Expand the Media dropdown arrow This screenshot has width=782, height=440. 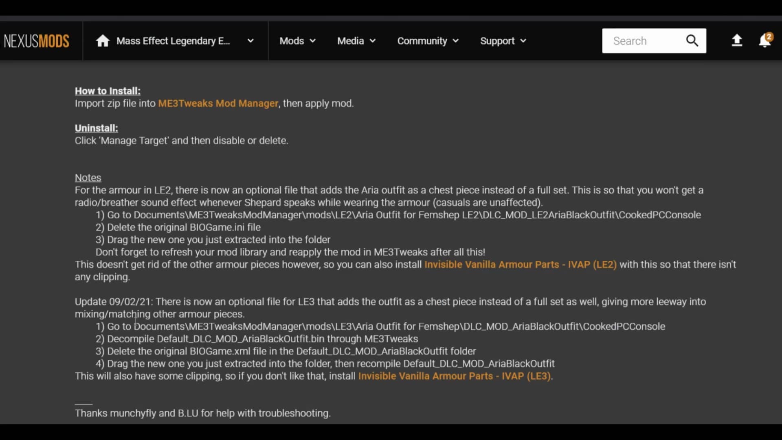point(372,41)
